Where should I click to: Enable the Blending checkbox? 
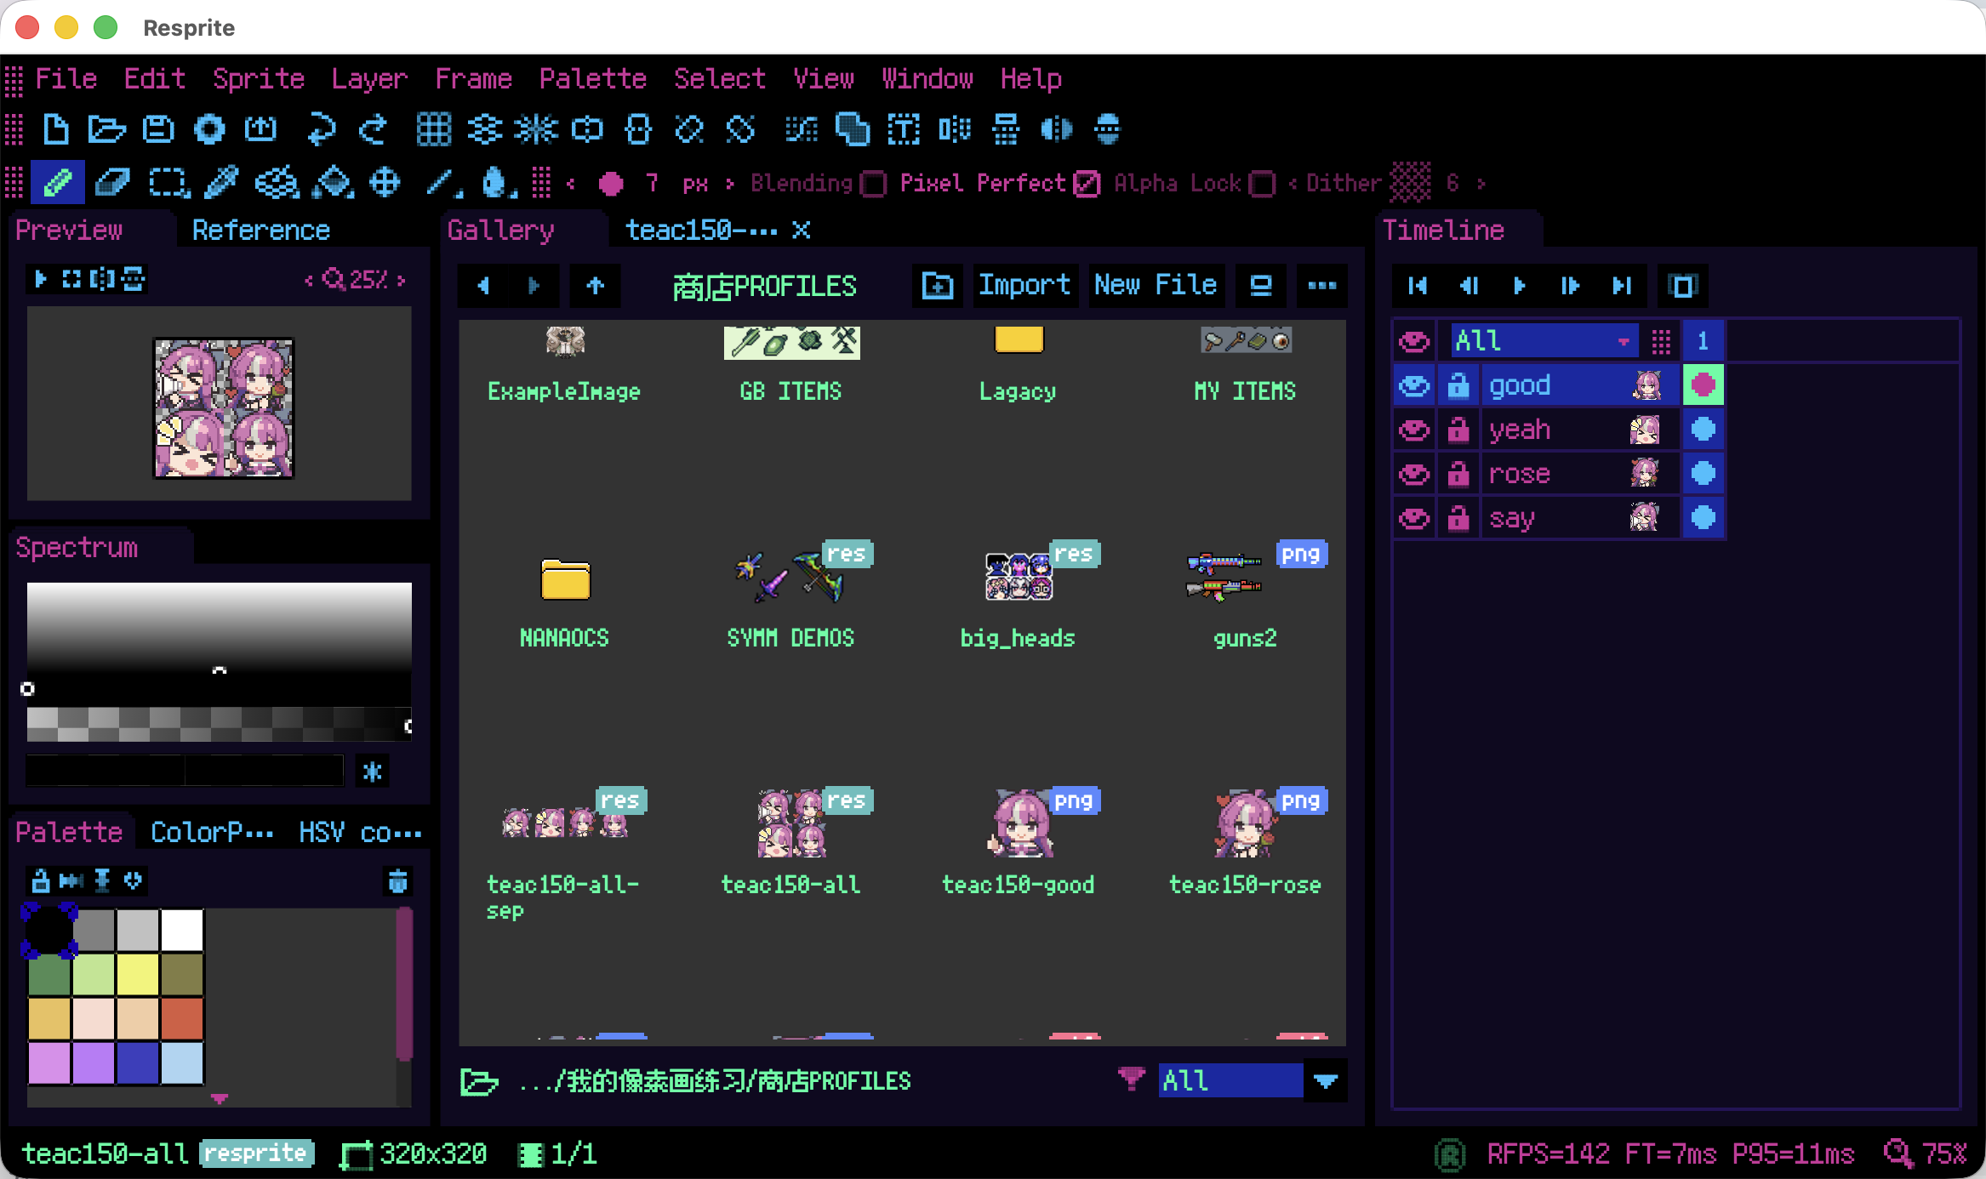click(874, 184)
